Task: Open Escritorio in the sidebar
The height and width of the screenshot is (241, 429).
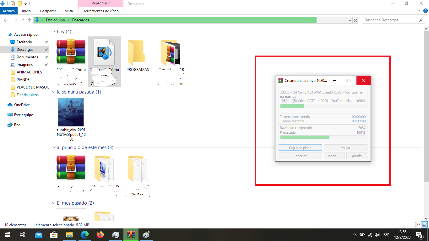Action: click(24, 42)
